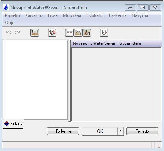The image size is (164, 151).
Task: Click the Tallenna save button
Action: pos(63,131)
